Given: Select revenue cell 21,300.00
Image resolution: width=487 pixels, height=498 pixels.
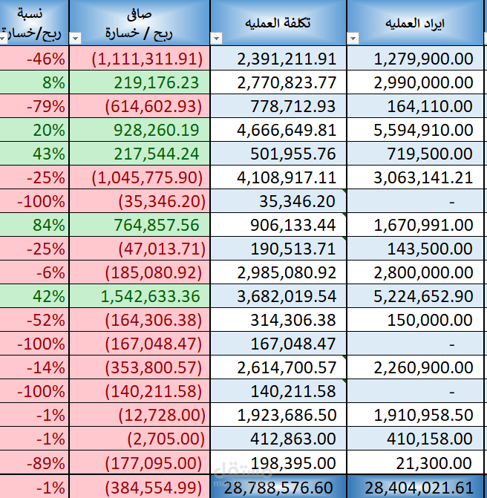Looking at the screenshot, I should click(x=415, y=462).
